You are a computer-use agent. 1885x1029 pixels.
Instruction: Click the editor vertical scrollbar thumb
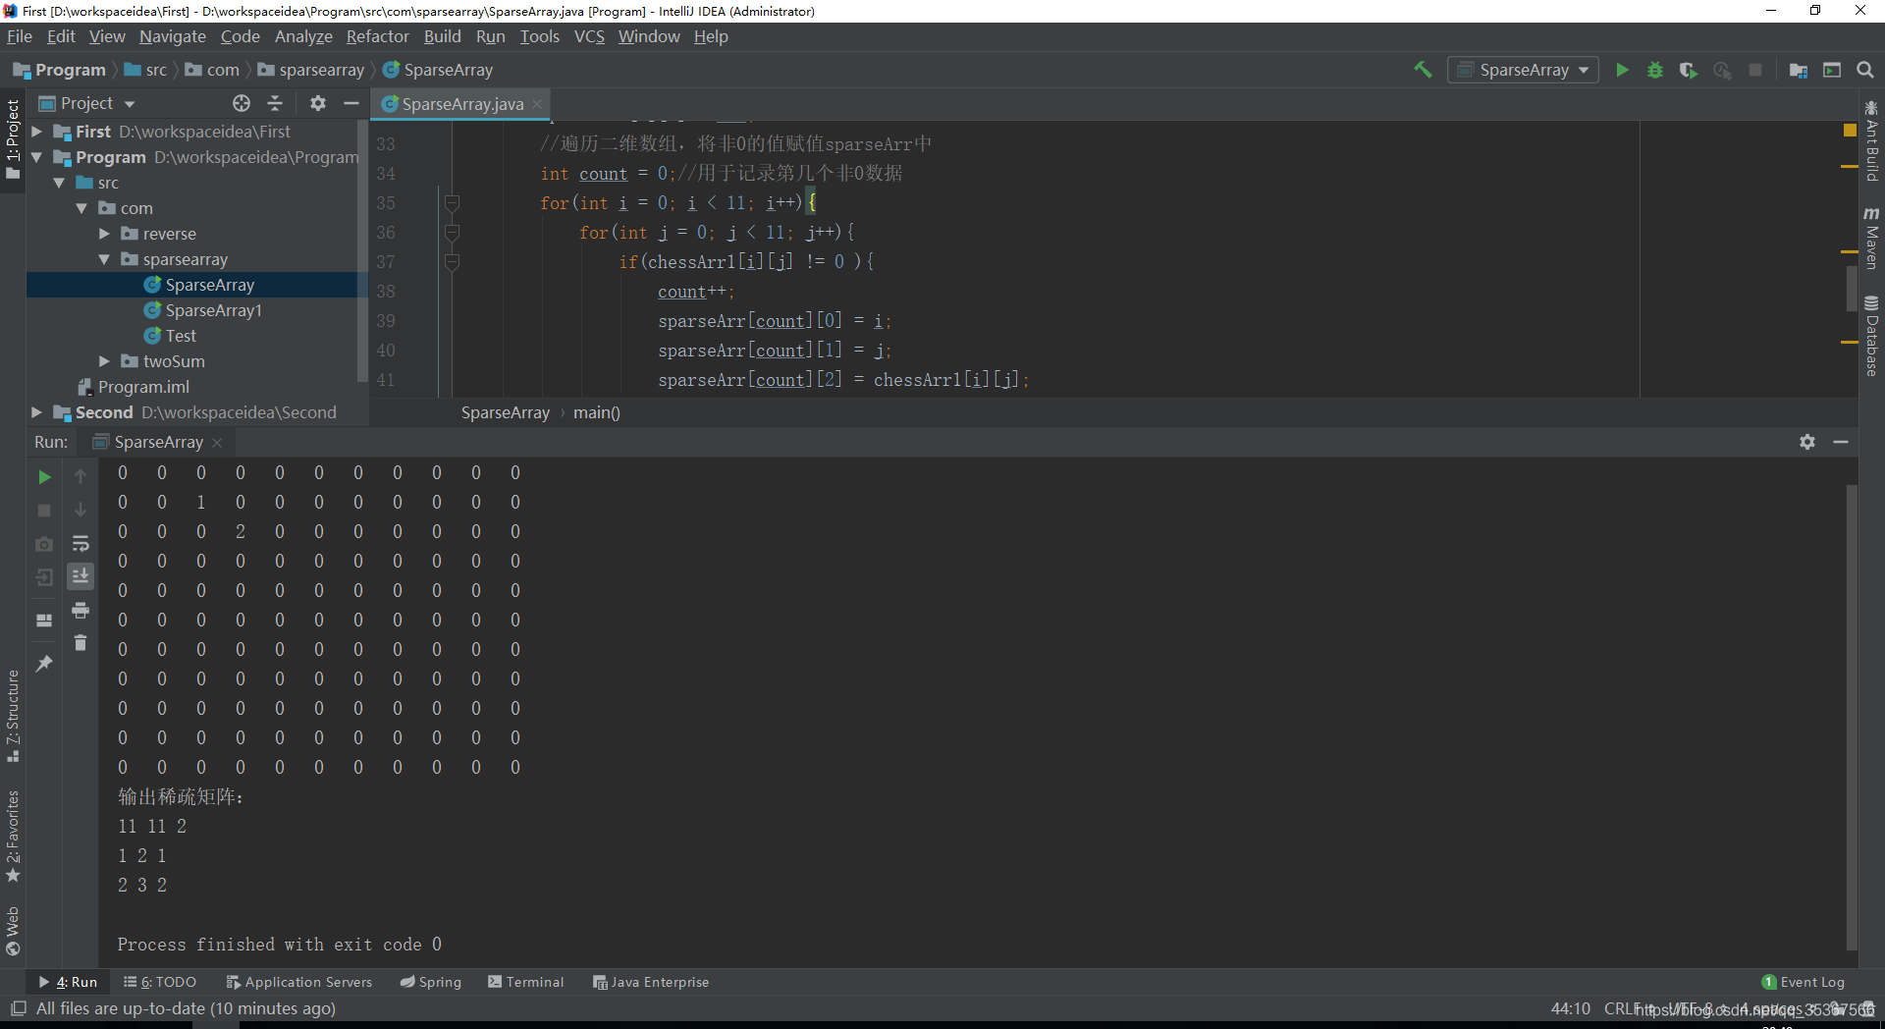tap(1851, 289)
